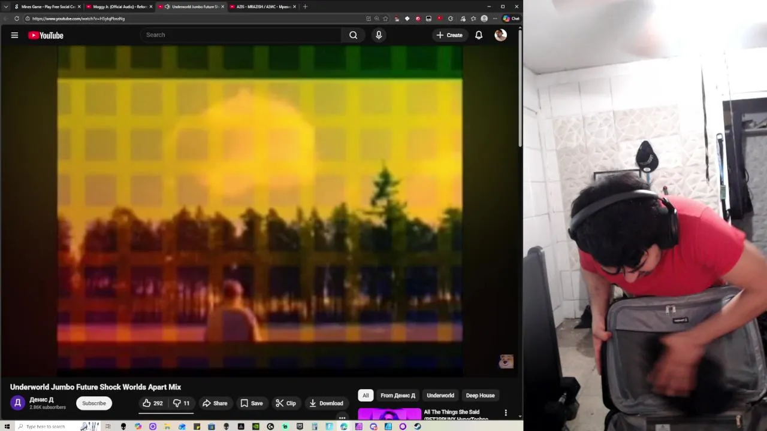Open the Windows Start menu
Viewport: 767px width, 431px height.
coord(7,426)
